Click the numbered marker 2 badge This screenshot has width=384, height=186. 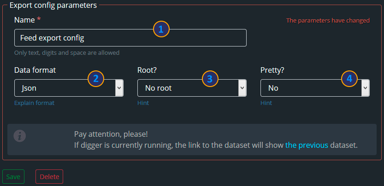pyautogui.click(x=96, y=79)
